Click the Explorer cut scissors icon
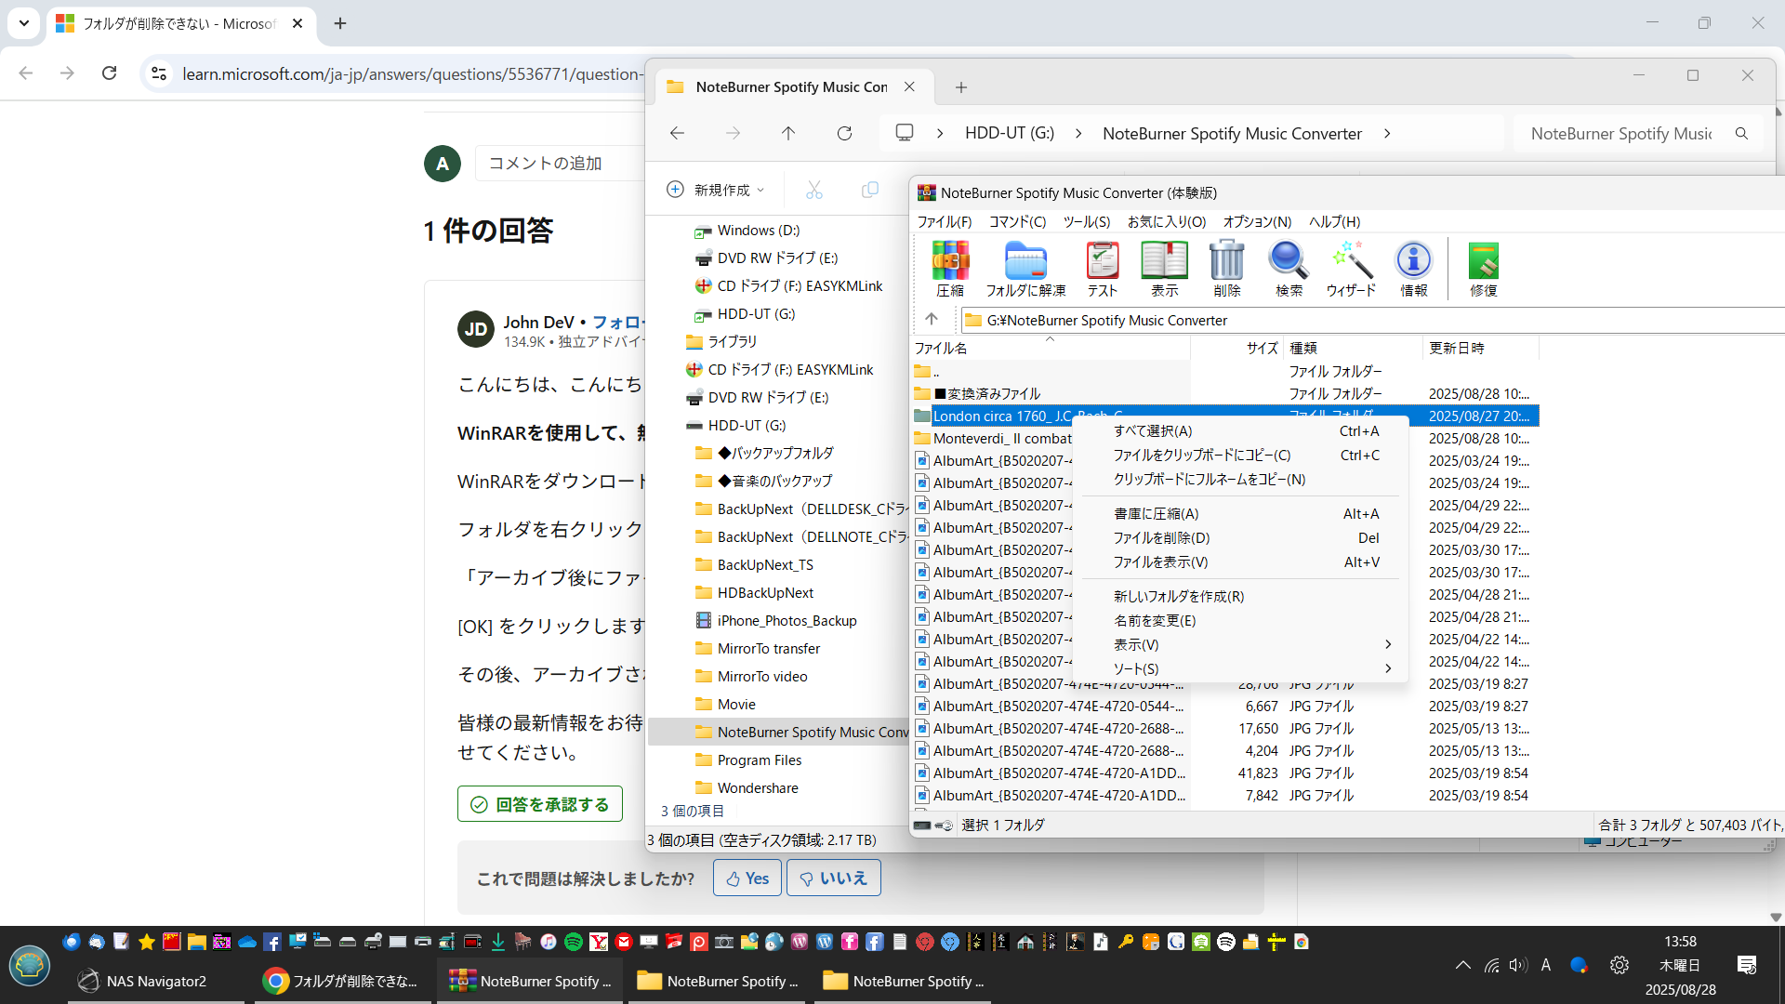Image resolution: width=1785 pixels, height=1004 pixels. (814, 190)
